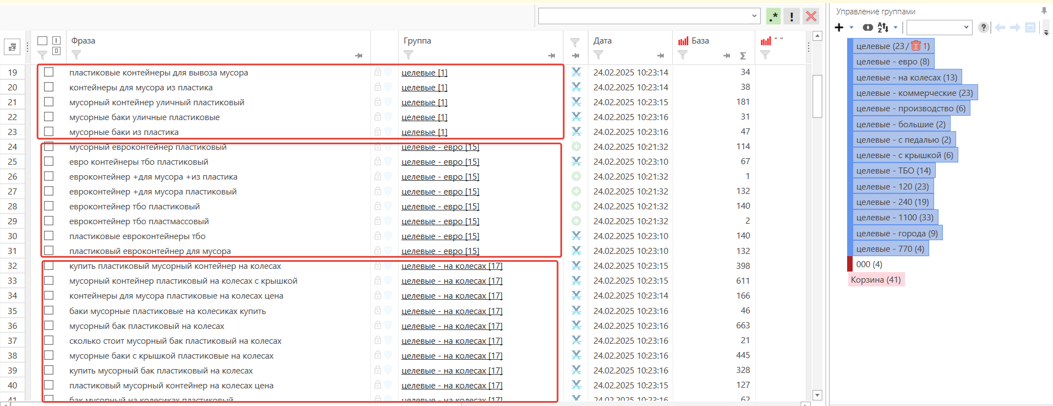The image size is (1053, 406).
Task: Click the left arrow in group toolbar
Action: coord(1000,28)
